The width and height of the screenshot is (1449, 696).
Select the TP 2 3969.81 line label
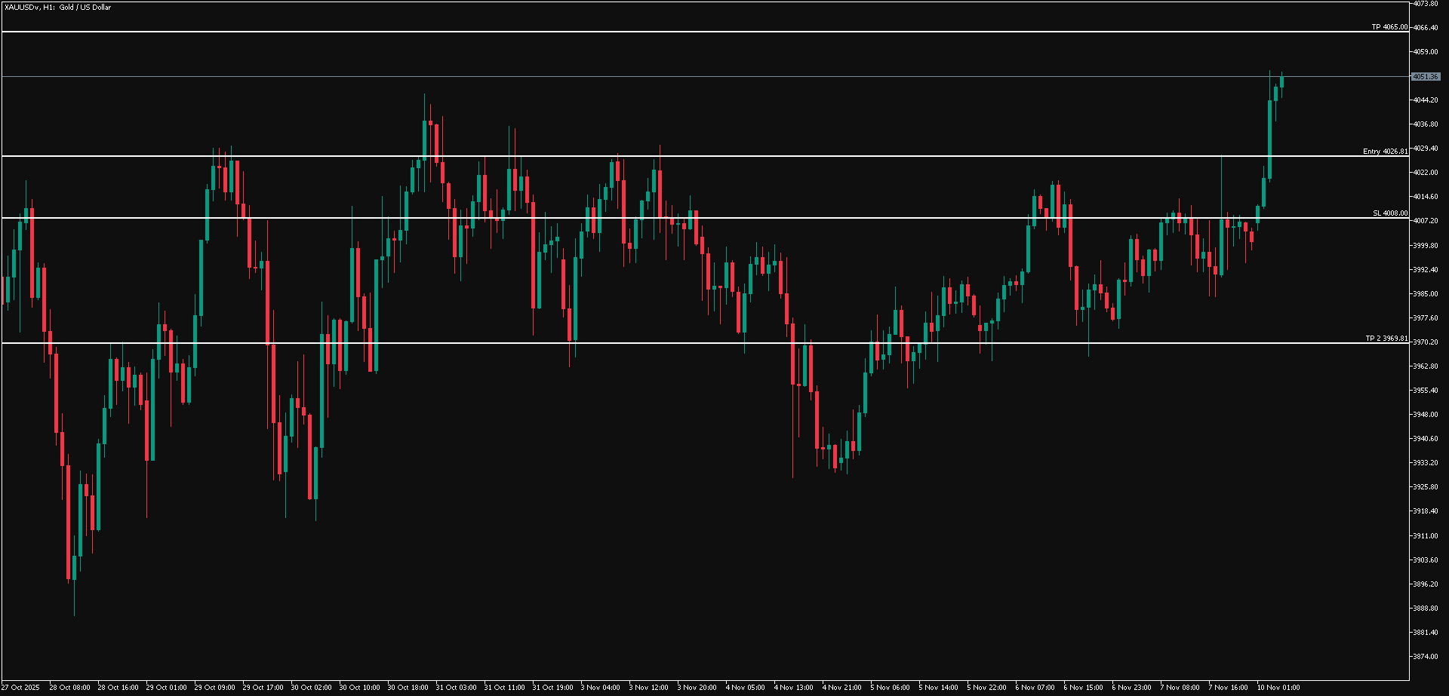(1386, 339)
